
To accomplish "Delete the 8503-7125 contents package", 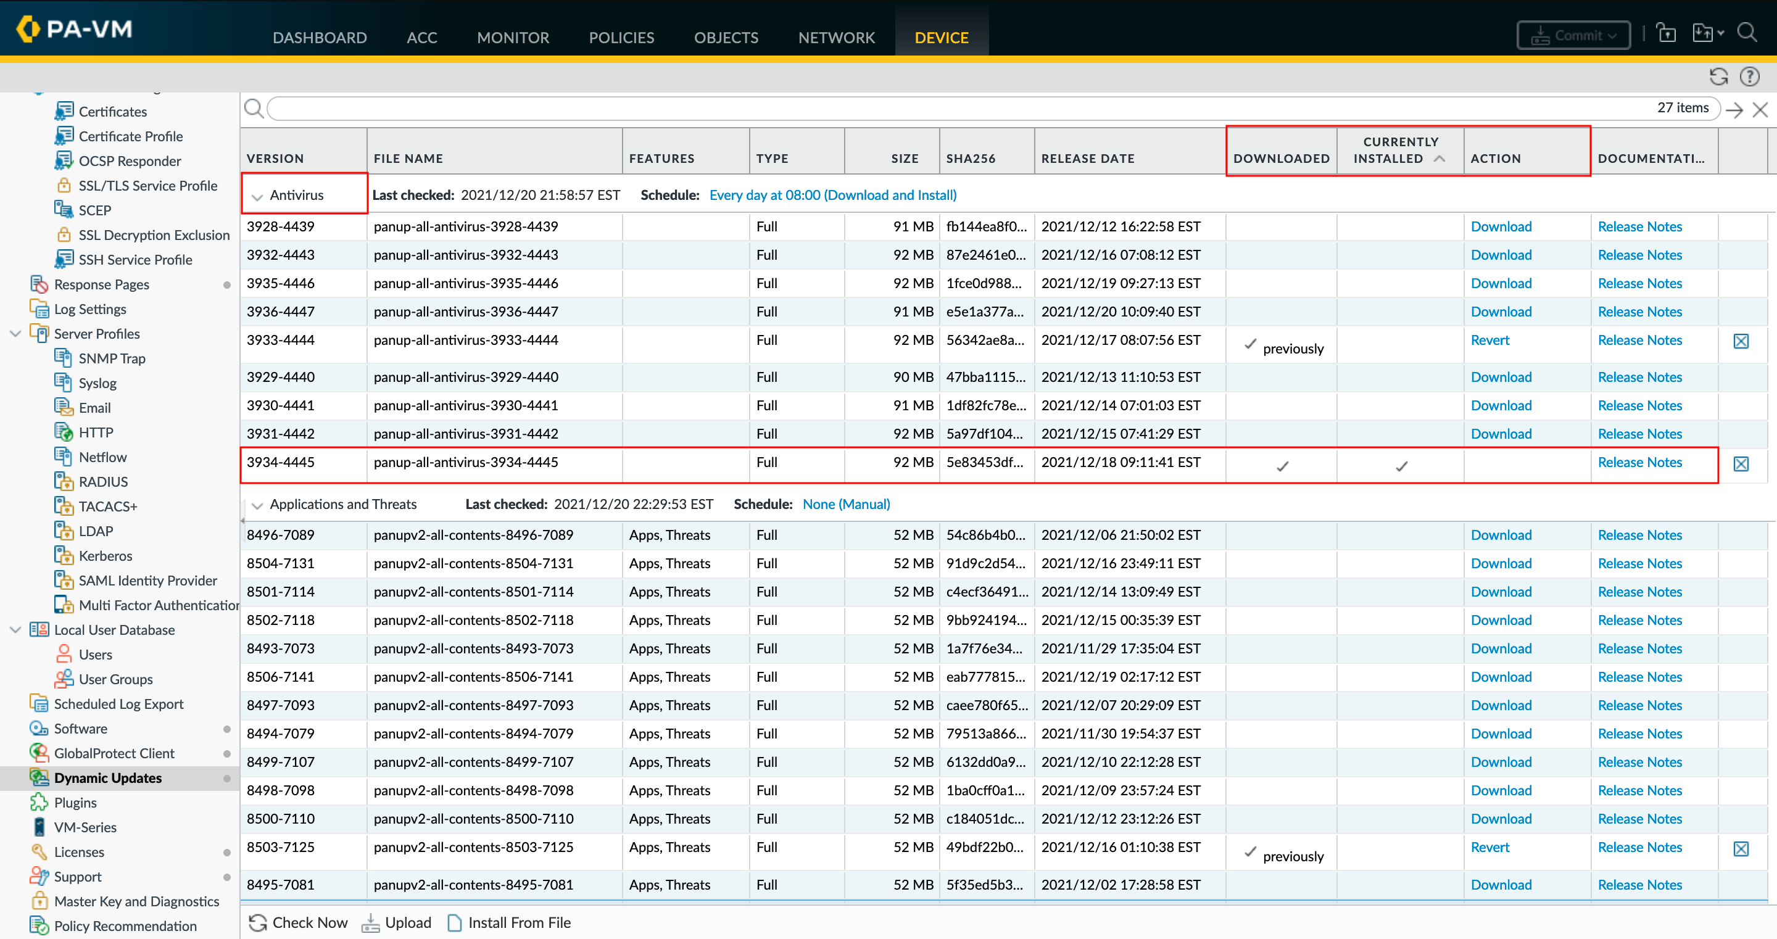I will pyautogui.click(x=1741, y=849).
